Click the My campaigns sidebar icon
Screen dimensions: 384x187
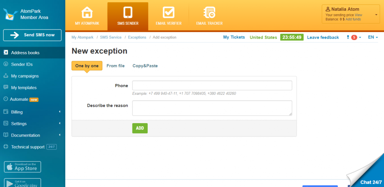point(6,76)
